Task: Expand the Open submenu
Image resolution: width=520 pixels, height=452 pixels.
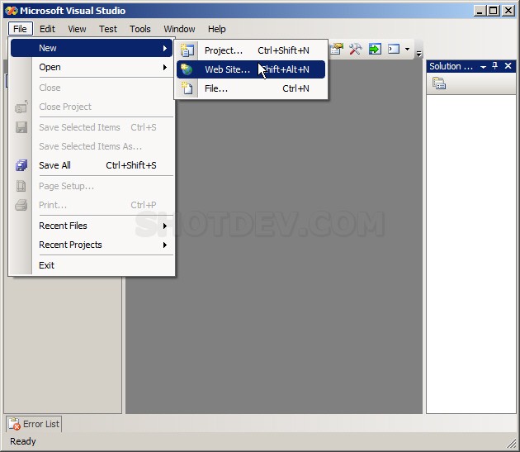Action: [x=92, y=68]
